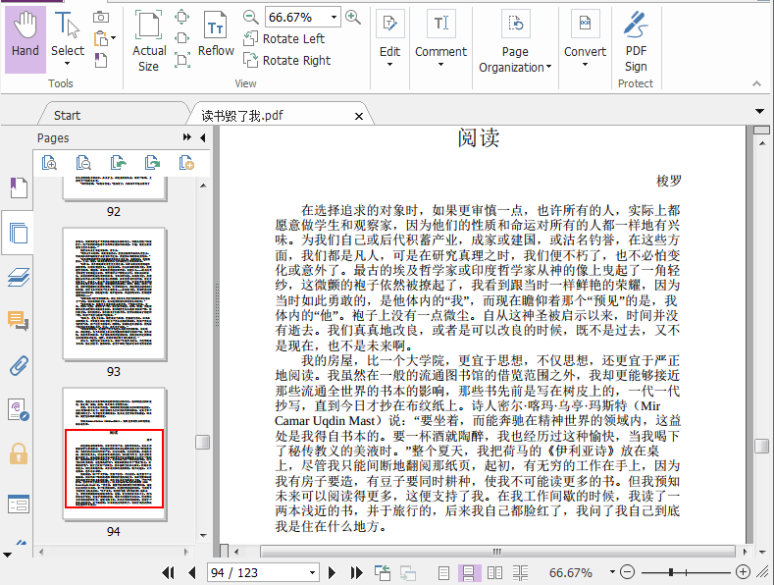Click Rotate Left in View group

coord(284,38)
